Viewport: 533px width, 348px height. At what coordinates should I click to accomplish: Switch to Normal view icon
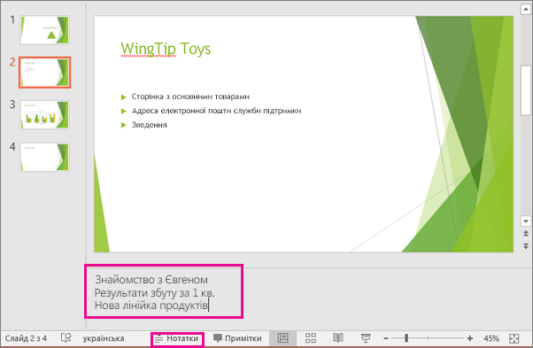click(x=282, y=338)
